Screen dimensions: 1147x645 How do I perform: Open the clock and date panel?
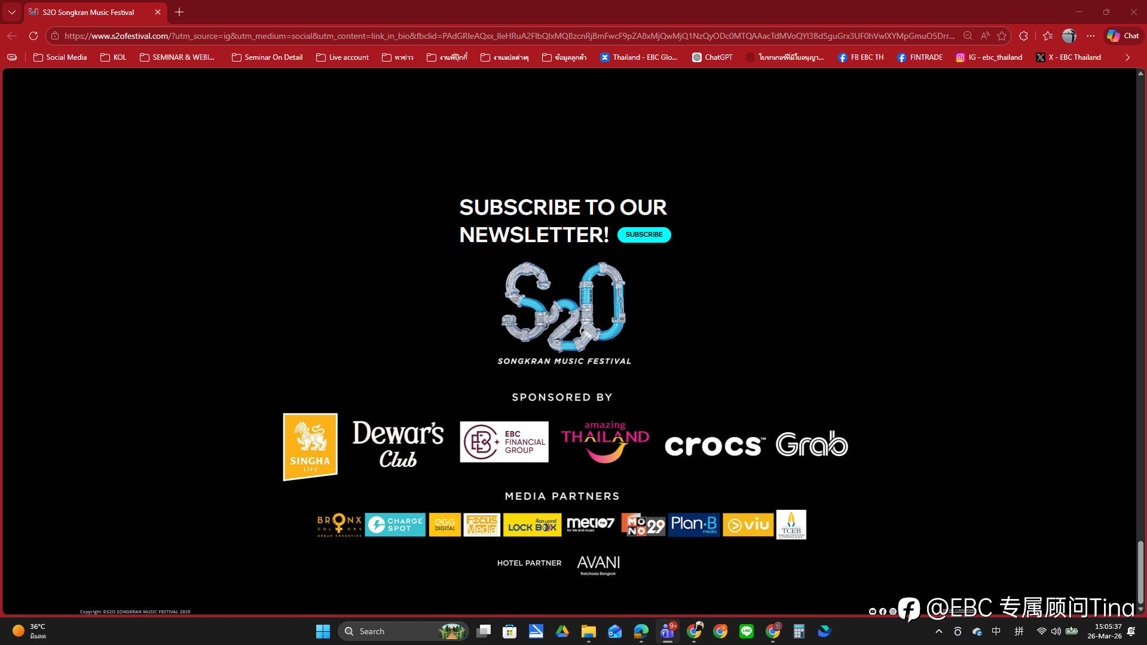1105,631
